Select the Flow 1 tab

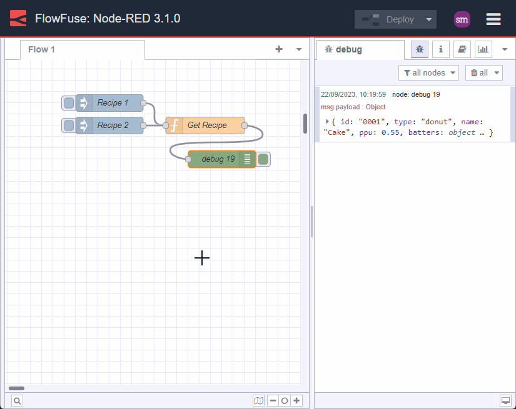(x=41, y=49)
